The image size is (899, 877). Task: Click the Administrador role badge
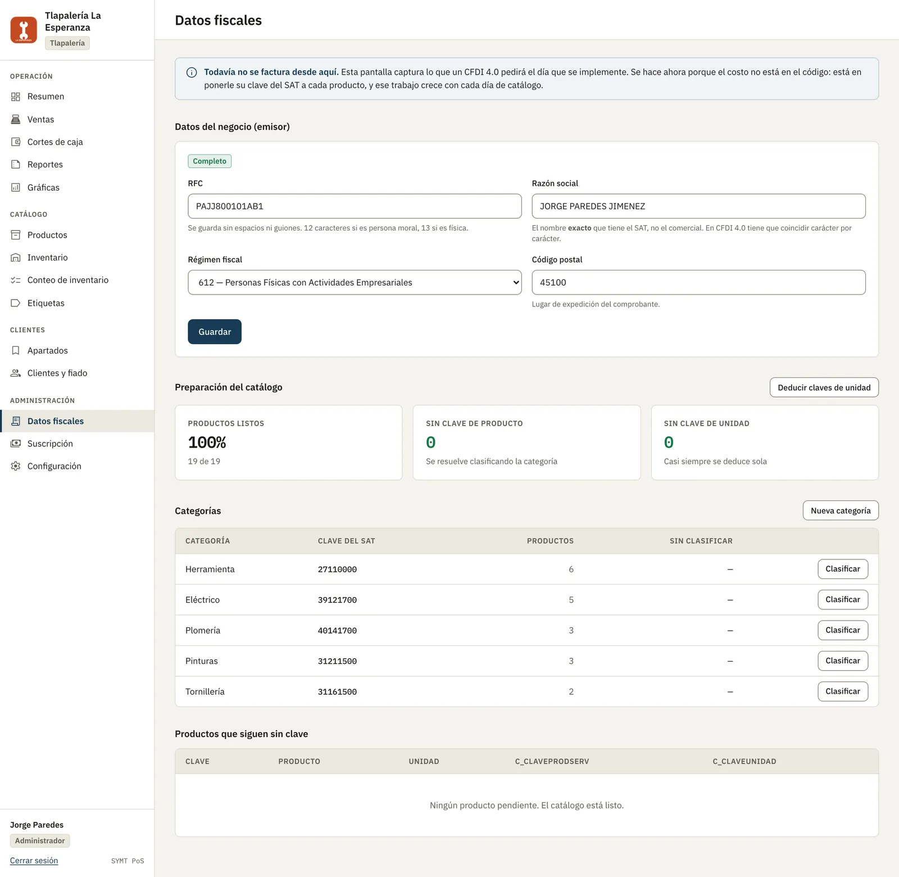pos(40,841)
